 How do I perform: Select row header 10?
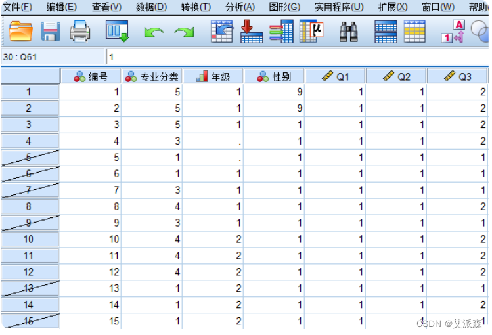click(x=30, y=239)
